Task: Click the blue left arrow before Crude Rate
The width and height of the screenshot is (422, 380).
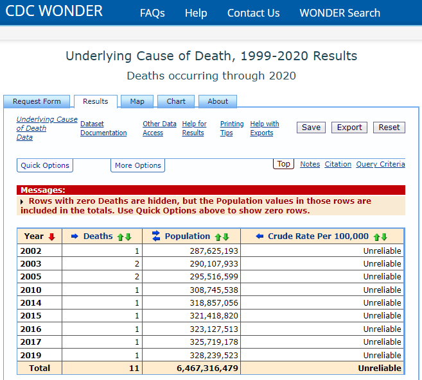Action: (x=259, y=236)
